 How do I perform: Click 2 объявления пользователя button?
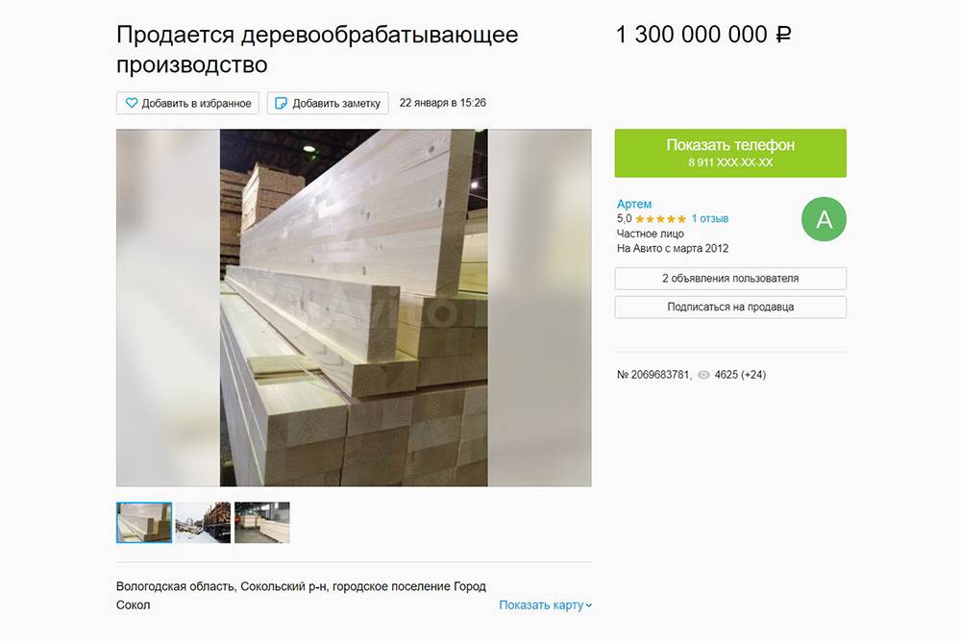tap(730, 279)
